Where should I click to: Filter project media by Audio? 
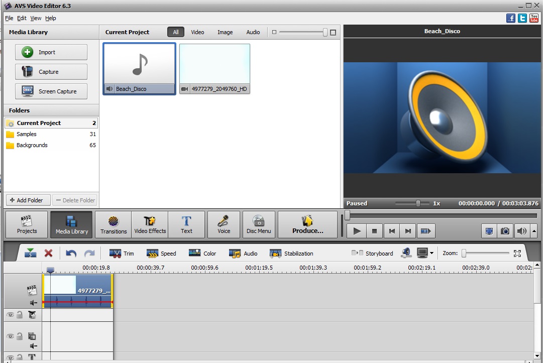tap(253, 32)
